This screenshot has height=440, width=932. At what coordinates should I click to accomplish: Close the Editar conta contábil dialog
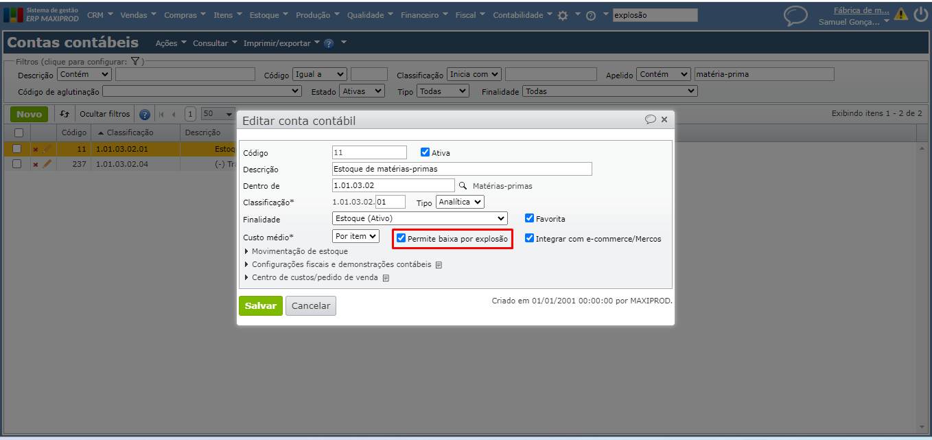tap(664, 120)
